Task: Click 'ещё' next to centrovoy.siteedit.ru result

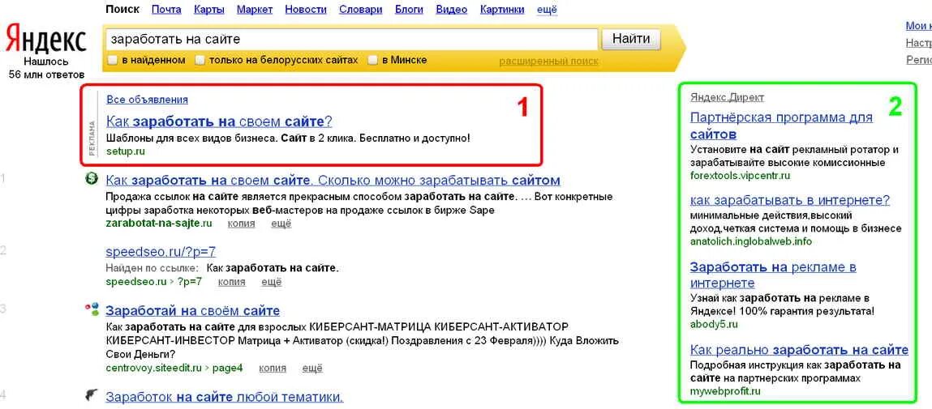Action: (312, 368)
